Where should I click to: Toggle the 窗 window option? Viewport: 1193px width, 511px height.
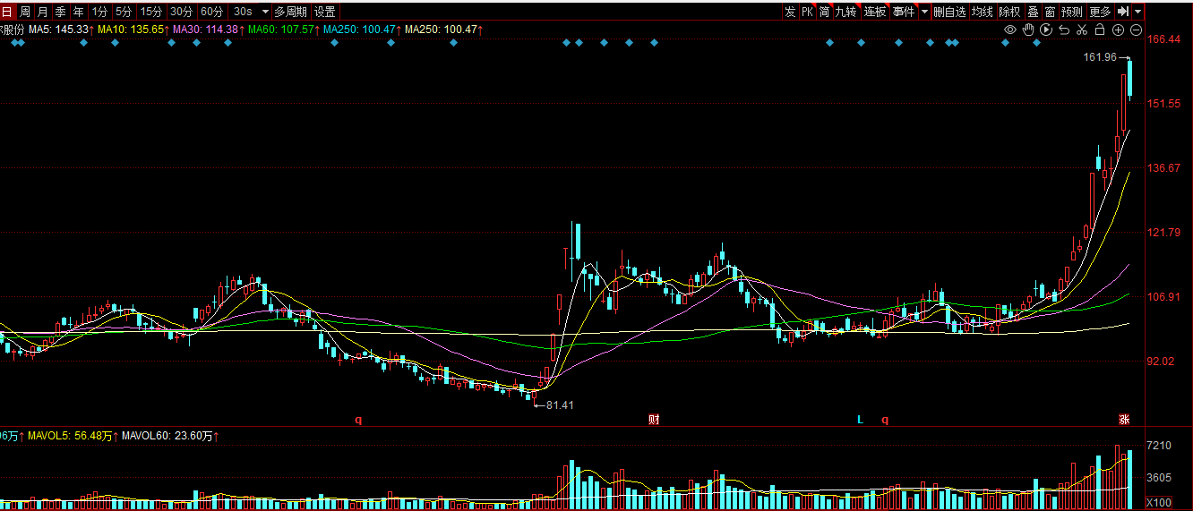(x=1050, y=12)
